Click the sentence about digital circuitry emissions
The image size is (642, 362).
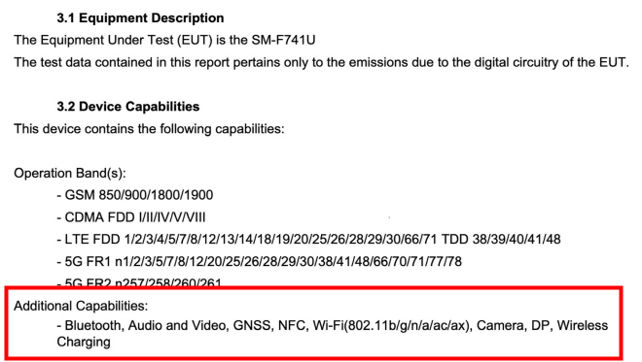[x=321, y=62]
